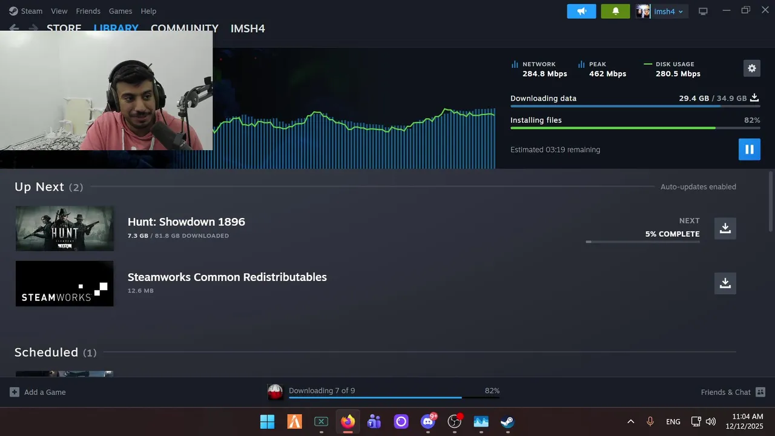Switch to the COMMUNITY tab
This screenshot has width=775, height=436.
point(185,28)
